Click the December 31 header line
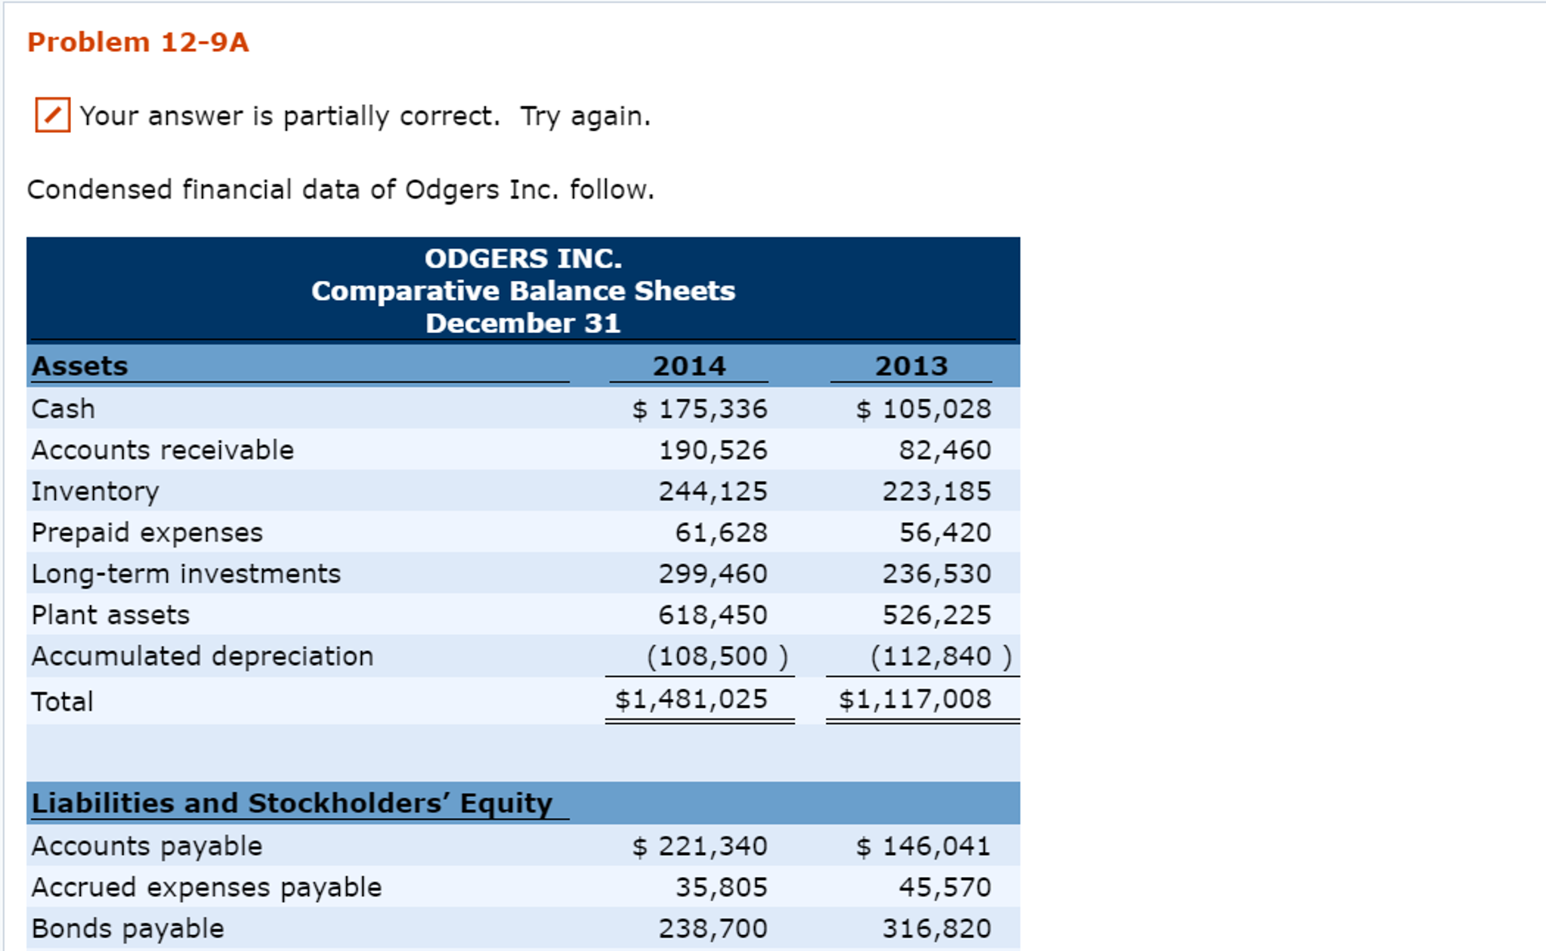The image size is (1546, 951). tap(523, 323)
